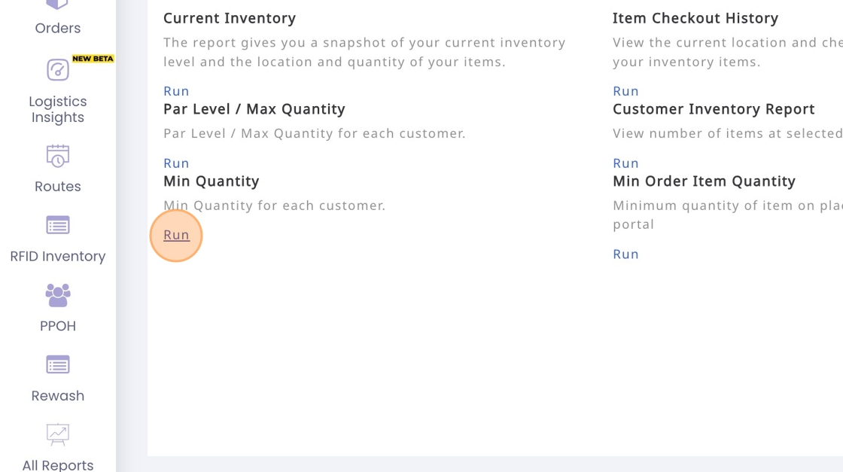Go to the Routes text label
843x472 pixels.
pos(58,187)
